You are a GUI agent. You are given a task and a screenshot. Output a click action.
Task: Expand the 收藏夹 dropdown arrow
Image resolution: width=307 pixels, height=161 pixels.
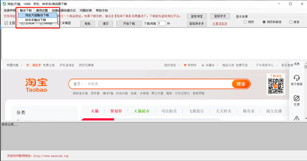pos(218,65)
